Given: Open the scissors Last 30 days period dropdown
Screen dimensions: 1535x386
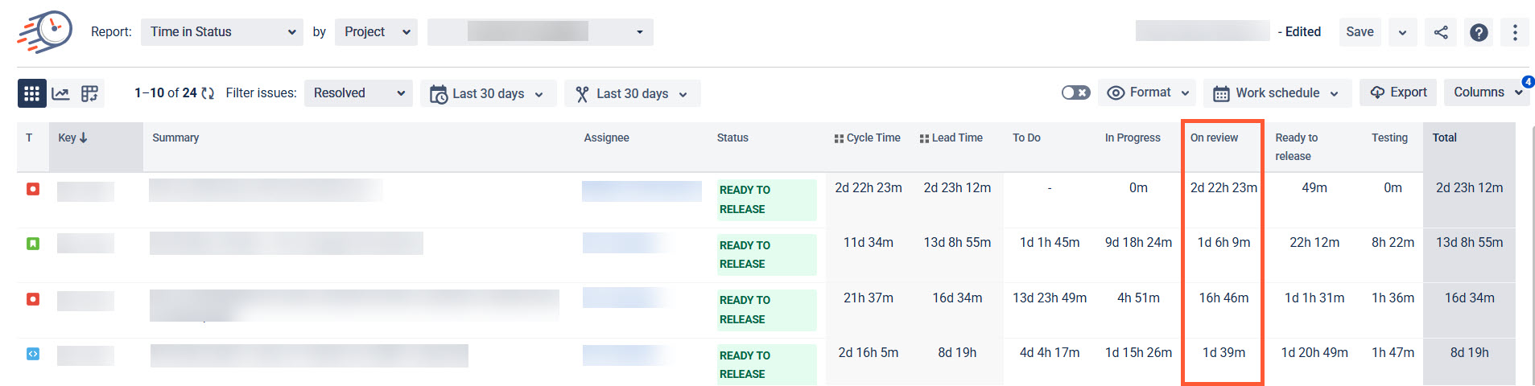Looking at the screenshot, I should [632, 93].
